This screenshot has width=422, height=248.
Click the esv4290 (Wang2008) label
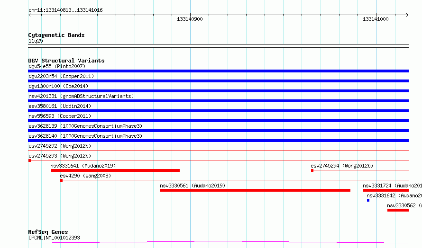pyautogui.click(x=85, y=176)
